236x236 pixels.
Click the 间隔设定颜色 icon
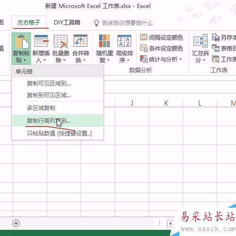click(143, 37)
